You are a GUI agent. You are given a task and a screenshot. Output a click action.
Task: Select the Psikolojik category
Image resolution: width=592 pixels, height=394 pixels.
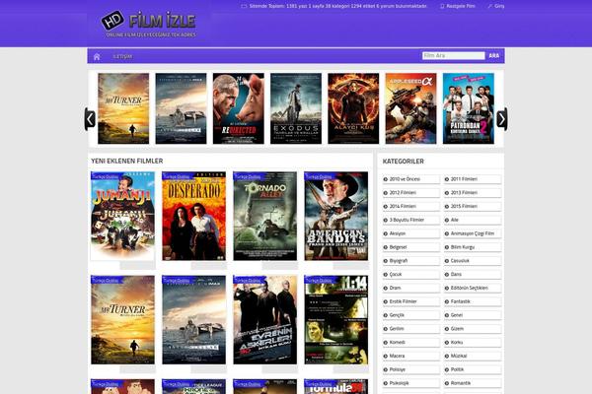click(411, 383)
